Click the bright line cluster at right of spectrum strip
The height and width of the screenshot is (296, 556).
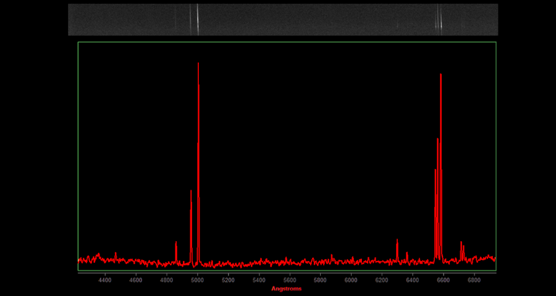point(439,19)
